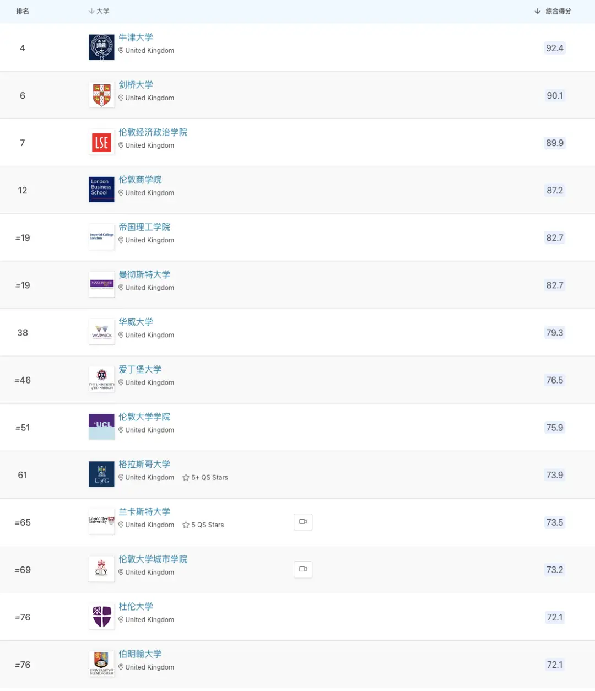Open the 帝国理工学院 link
Viewport: 595px width, 691px height.
coord(144,227)
